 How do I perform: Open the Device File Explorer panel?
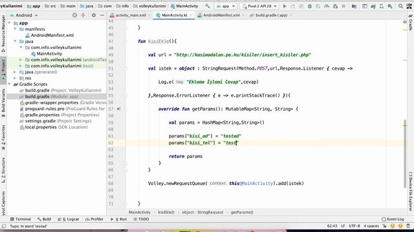pyautogui.click(x=411, y=191)
